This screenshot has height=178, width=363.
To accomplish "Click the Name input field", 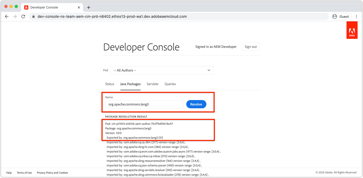I will (x=145, y=104).
